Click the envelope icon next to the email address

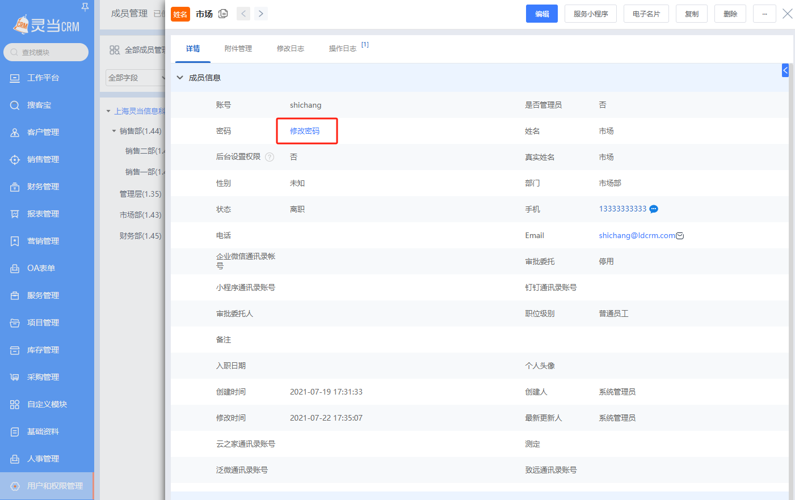click(x=680, y=236)
